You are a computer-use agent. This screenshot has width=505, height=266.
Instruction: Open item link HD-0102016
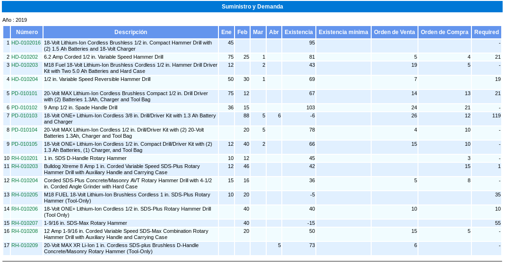[26, 43]
